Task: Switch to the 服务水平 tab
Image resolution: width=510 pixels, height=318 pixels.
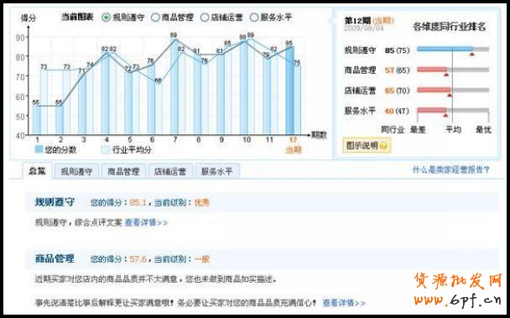Action: [217, 171]
